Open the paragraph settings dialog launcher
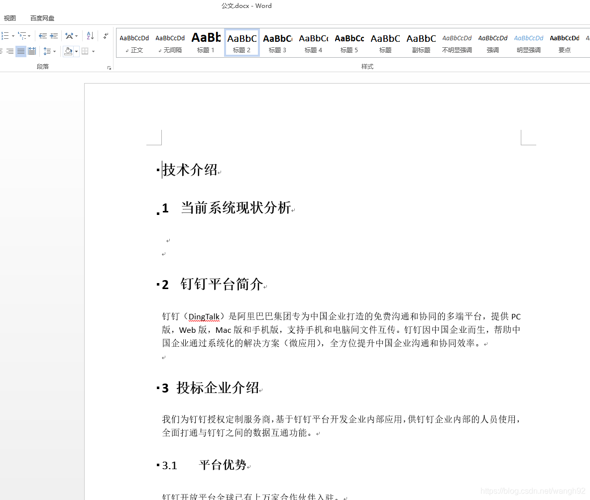 coord(109,68)
